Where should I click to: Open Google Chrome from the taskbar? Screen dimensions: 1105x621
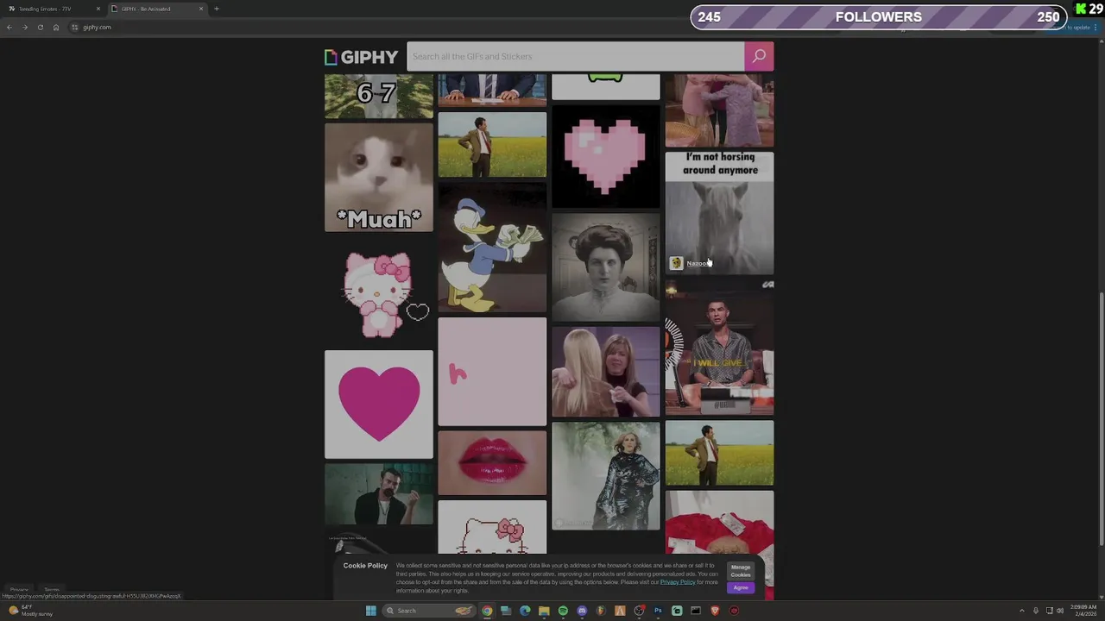(x=487, y=611)
